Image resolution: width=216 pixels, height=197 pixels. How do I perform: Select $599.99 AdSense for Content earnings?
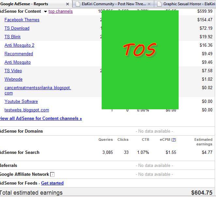tap(205, 11)
